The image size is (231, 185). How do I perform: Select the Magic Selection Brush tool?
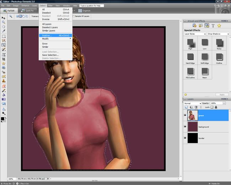tap(4, 49)
